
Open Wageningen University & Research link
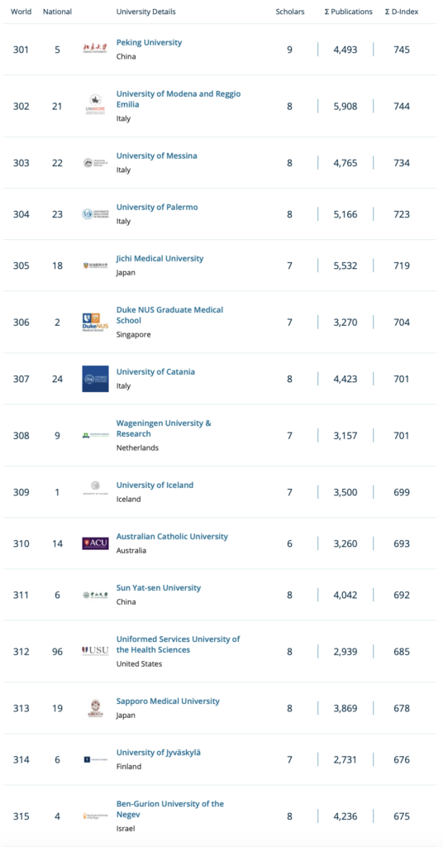tap(164, 428)
